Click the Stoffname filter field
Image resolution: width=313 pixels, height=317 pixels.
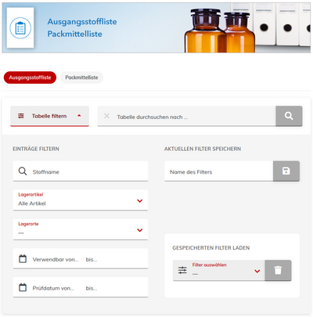click(x=81, y=171)
